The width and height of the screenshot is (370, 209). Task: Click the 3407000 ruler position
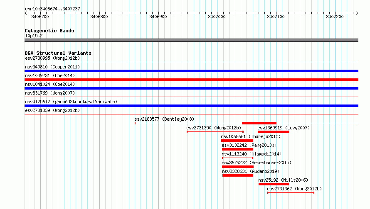[217, 17]
